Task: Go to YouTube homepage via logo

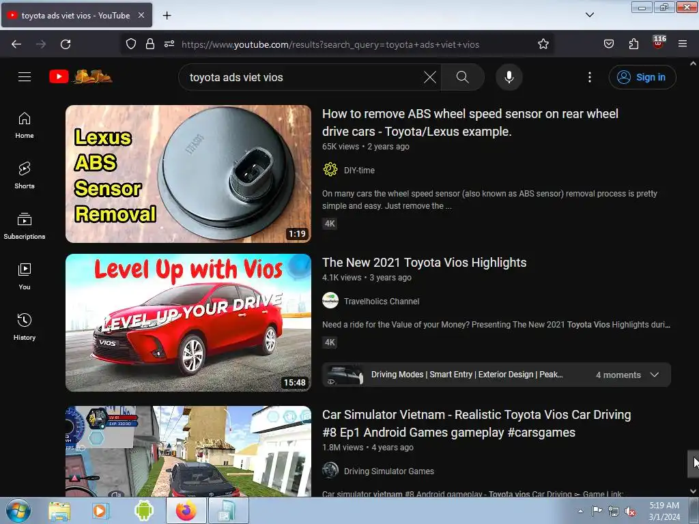Action: coord(81,76)
